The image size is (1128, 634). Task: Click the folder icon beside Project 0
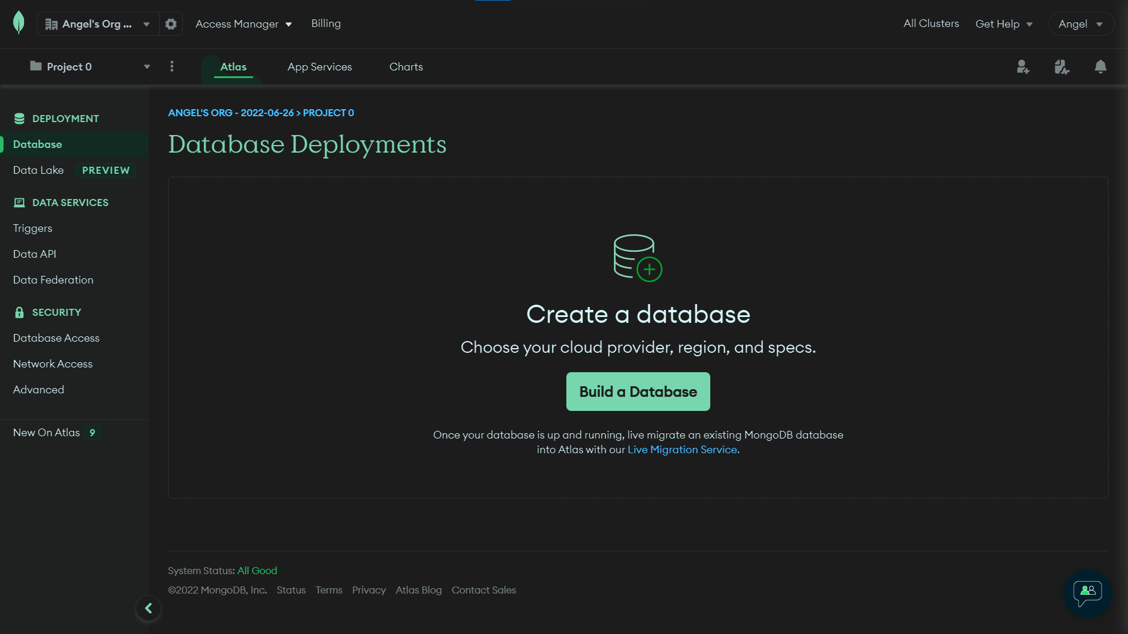coord(36,66)
